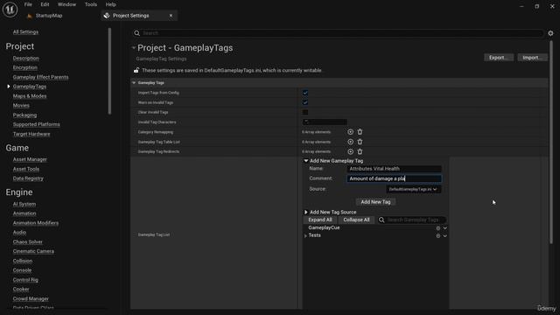Open Encryption settings
The image size is (560, 315).
pyautogui.click(x=25, y=67)
